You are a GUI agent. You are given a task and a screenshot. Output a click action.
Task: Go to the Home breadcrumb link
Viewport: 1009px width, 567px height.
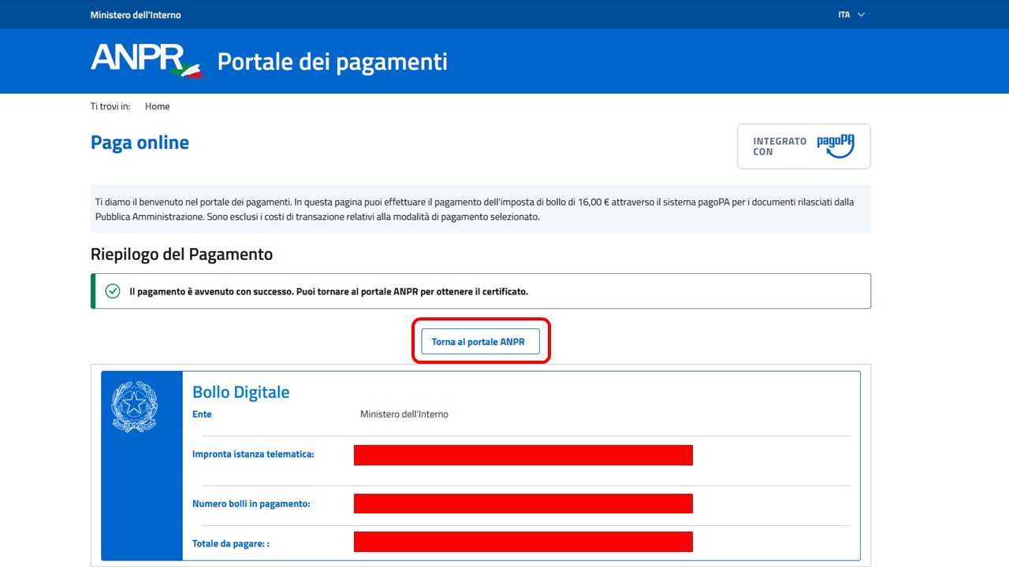click(157, 106)
